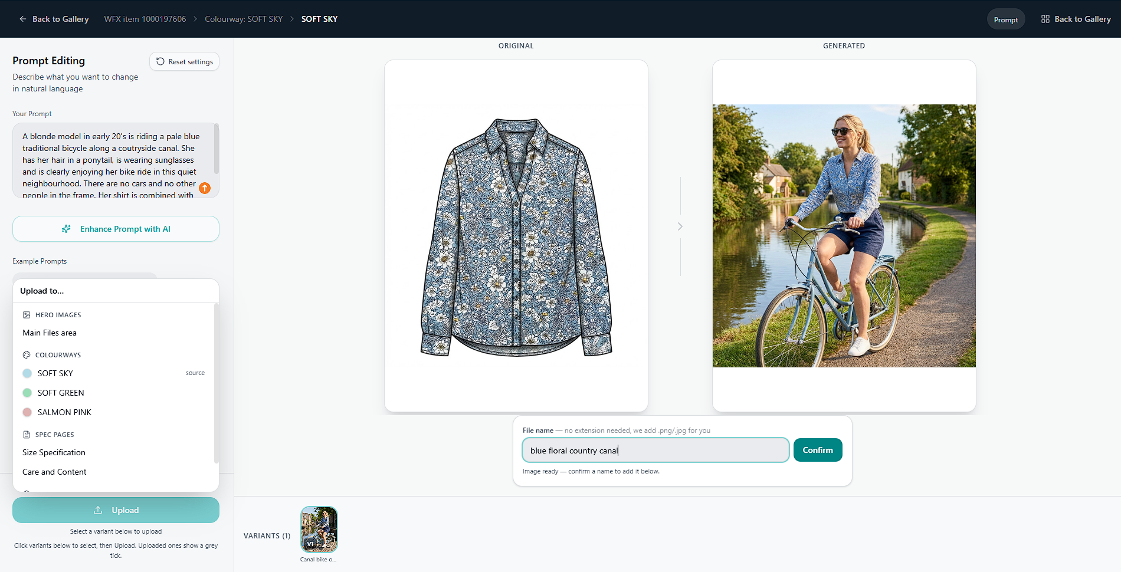Click the Prompt Editing heading
The image size is (1121, 572).
pos(49,61)
